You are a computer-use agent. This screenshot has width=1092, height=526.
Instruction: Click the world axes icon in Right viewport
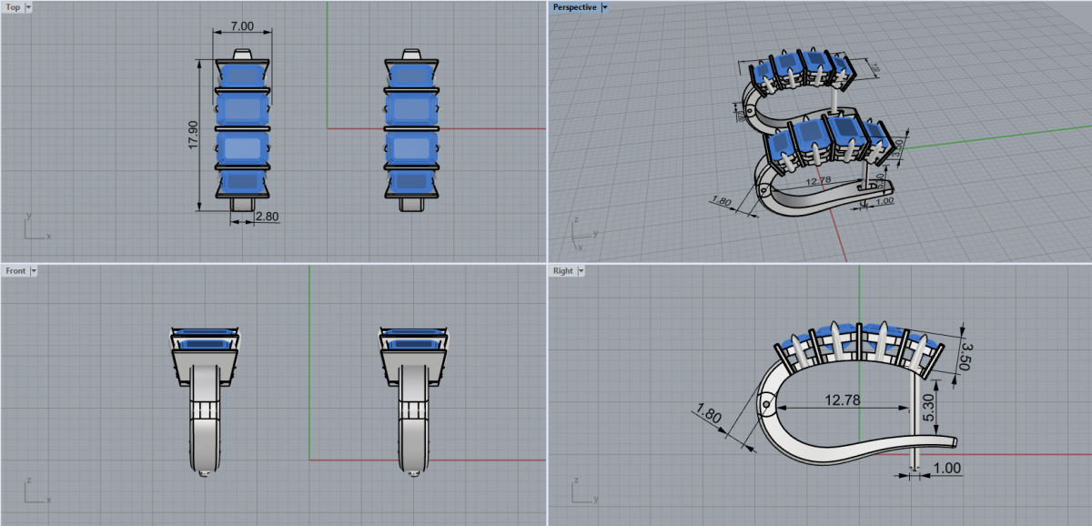pos(582,490)
